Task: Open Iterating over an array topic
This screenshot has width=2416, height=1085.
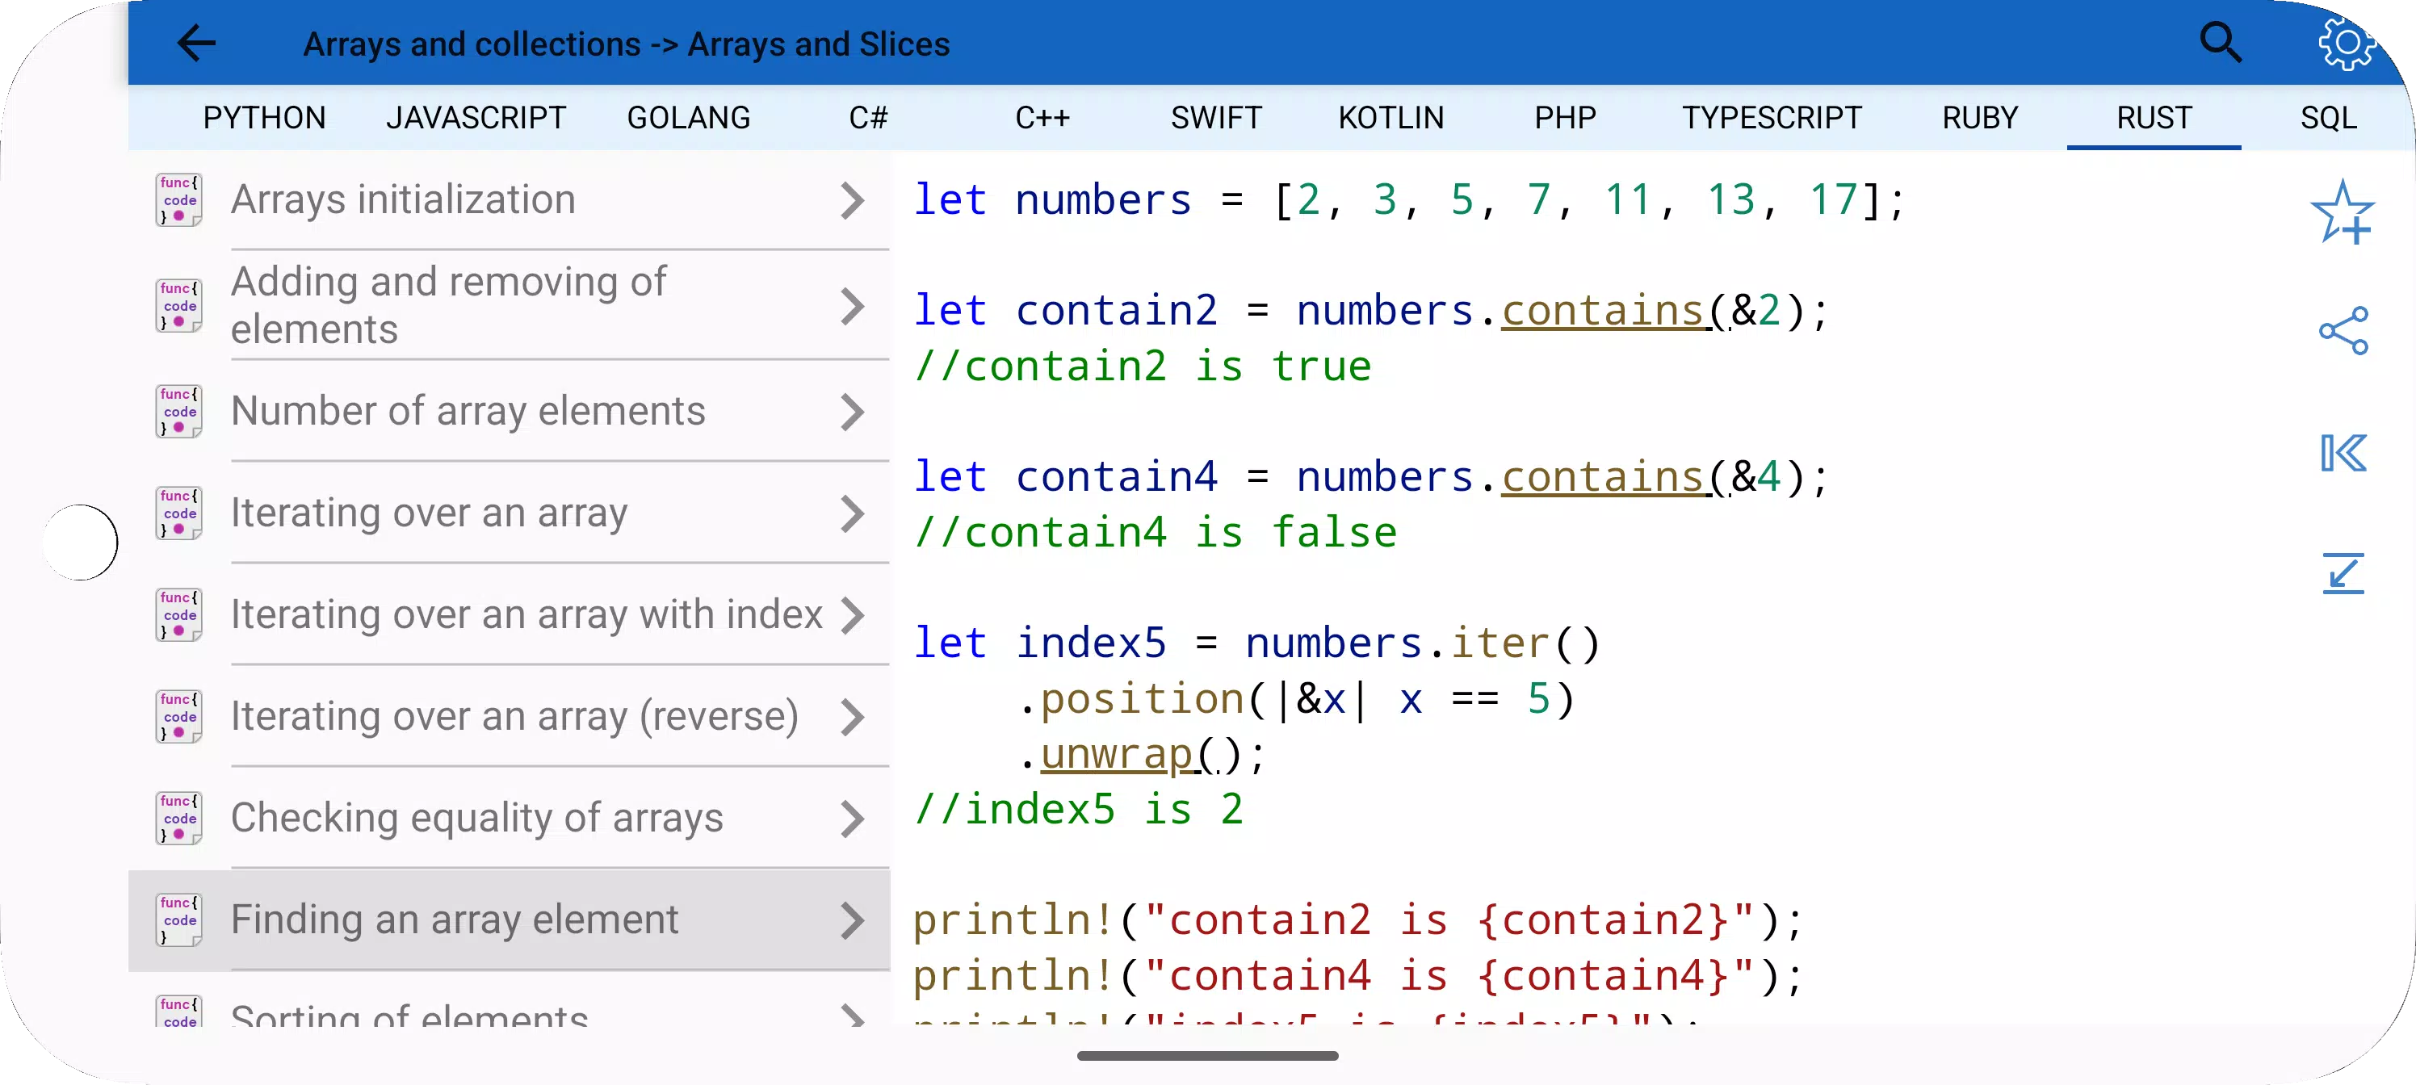Action: (x=510, y=513)
